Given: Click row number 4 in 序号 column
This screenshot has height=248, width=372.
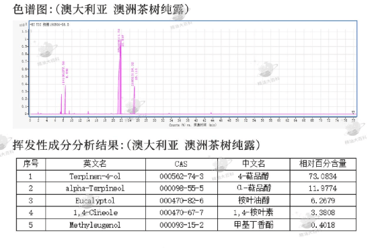Looking at the screenshot, I should (x=30, y=212).
